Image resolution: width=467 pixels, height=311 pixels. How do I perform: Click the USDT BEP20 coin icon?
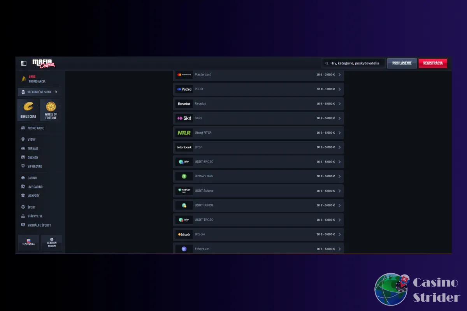[x=184, y=205]
